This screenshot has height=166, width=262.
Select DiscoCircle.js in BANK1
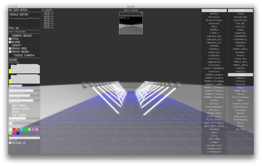[x=214, y=65]
